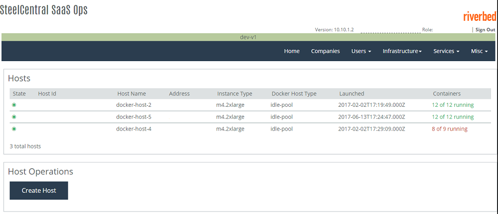Select the docker-host-2 host name
Screen dimensions: 498x214
point(133,105)
